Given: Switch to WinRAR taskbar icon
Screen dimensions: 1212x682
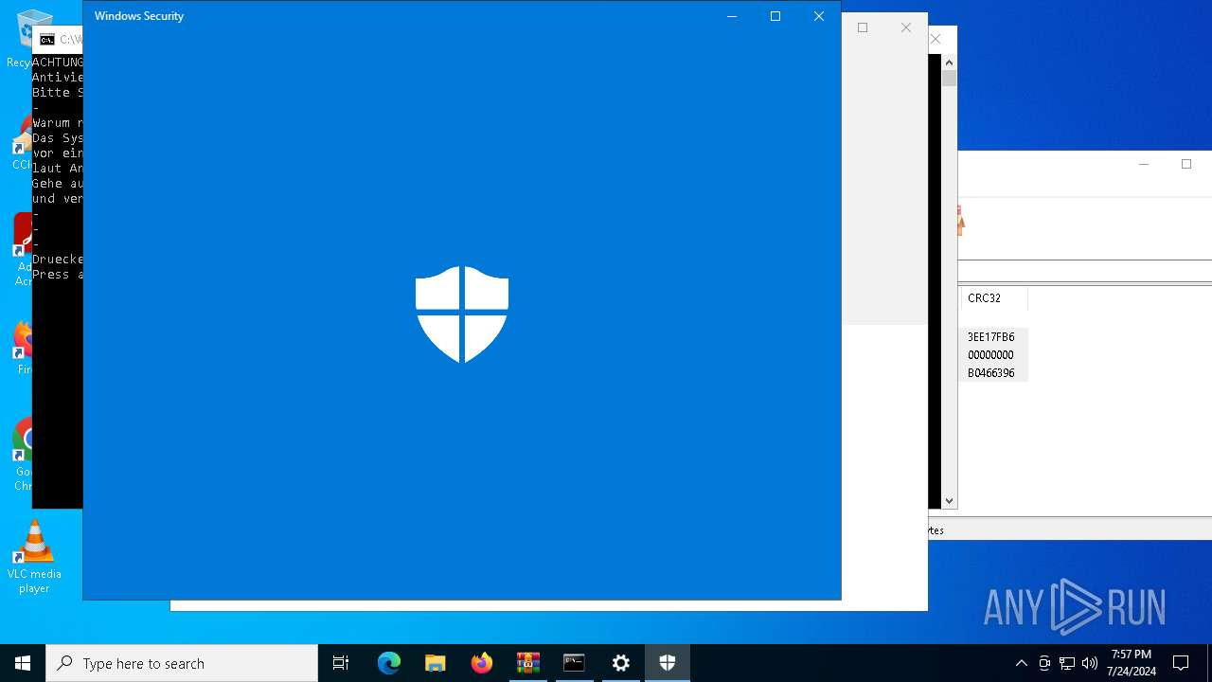Looking at the screenshot, I should click(x=528, y=663).
